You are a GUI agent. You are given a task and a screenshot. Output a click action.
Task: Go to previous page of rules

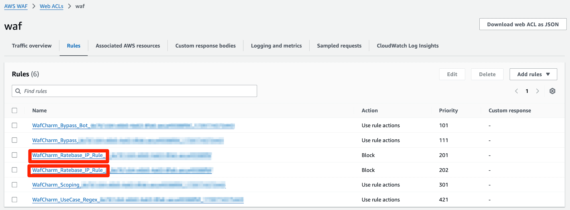pos(516,91)
